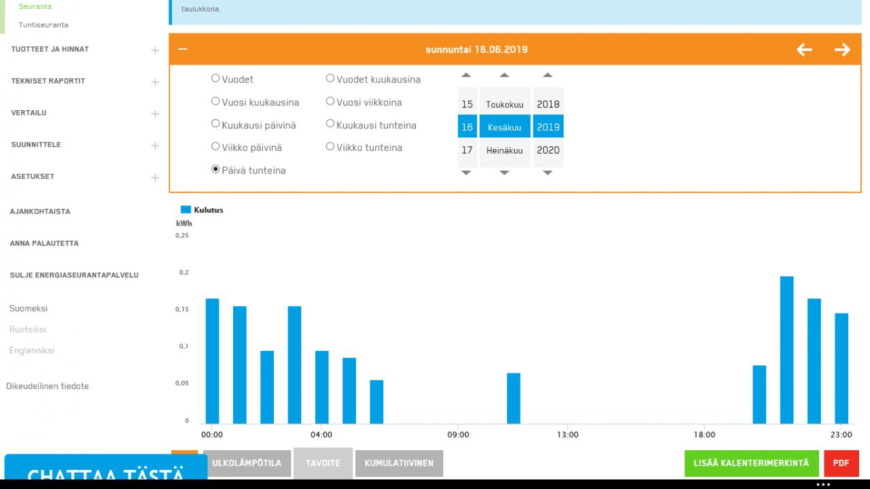Open the Chattaa tästä chat widget

coord(106,467)
